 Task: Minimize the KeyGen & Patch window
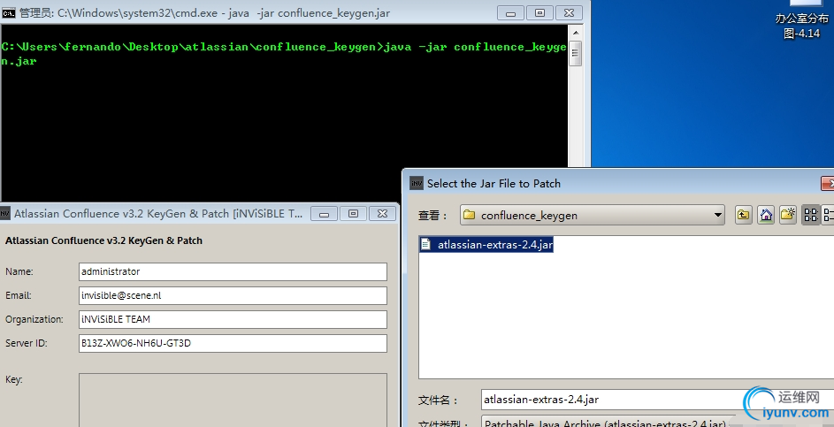pyautogui.click(x=324, y=214)
